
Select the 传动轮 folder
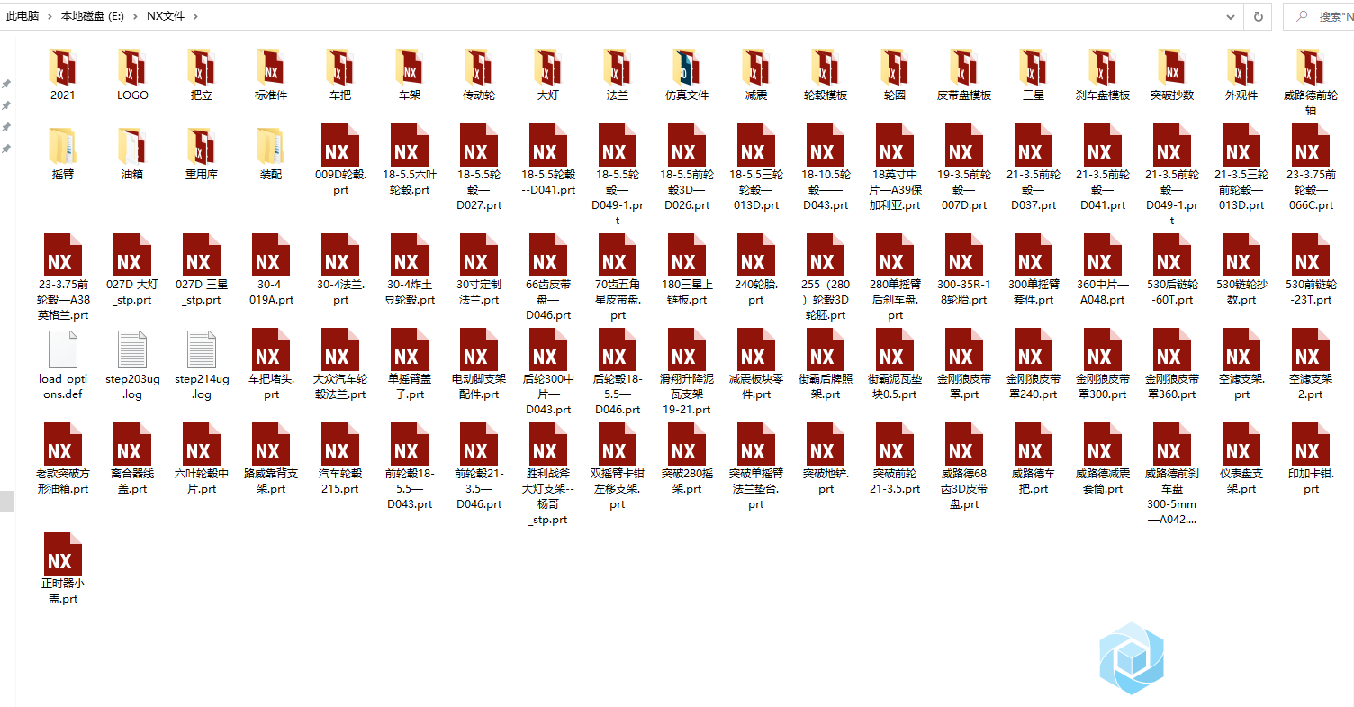pos(479,75)
